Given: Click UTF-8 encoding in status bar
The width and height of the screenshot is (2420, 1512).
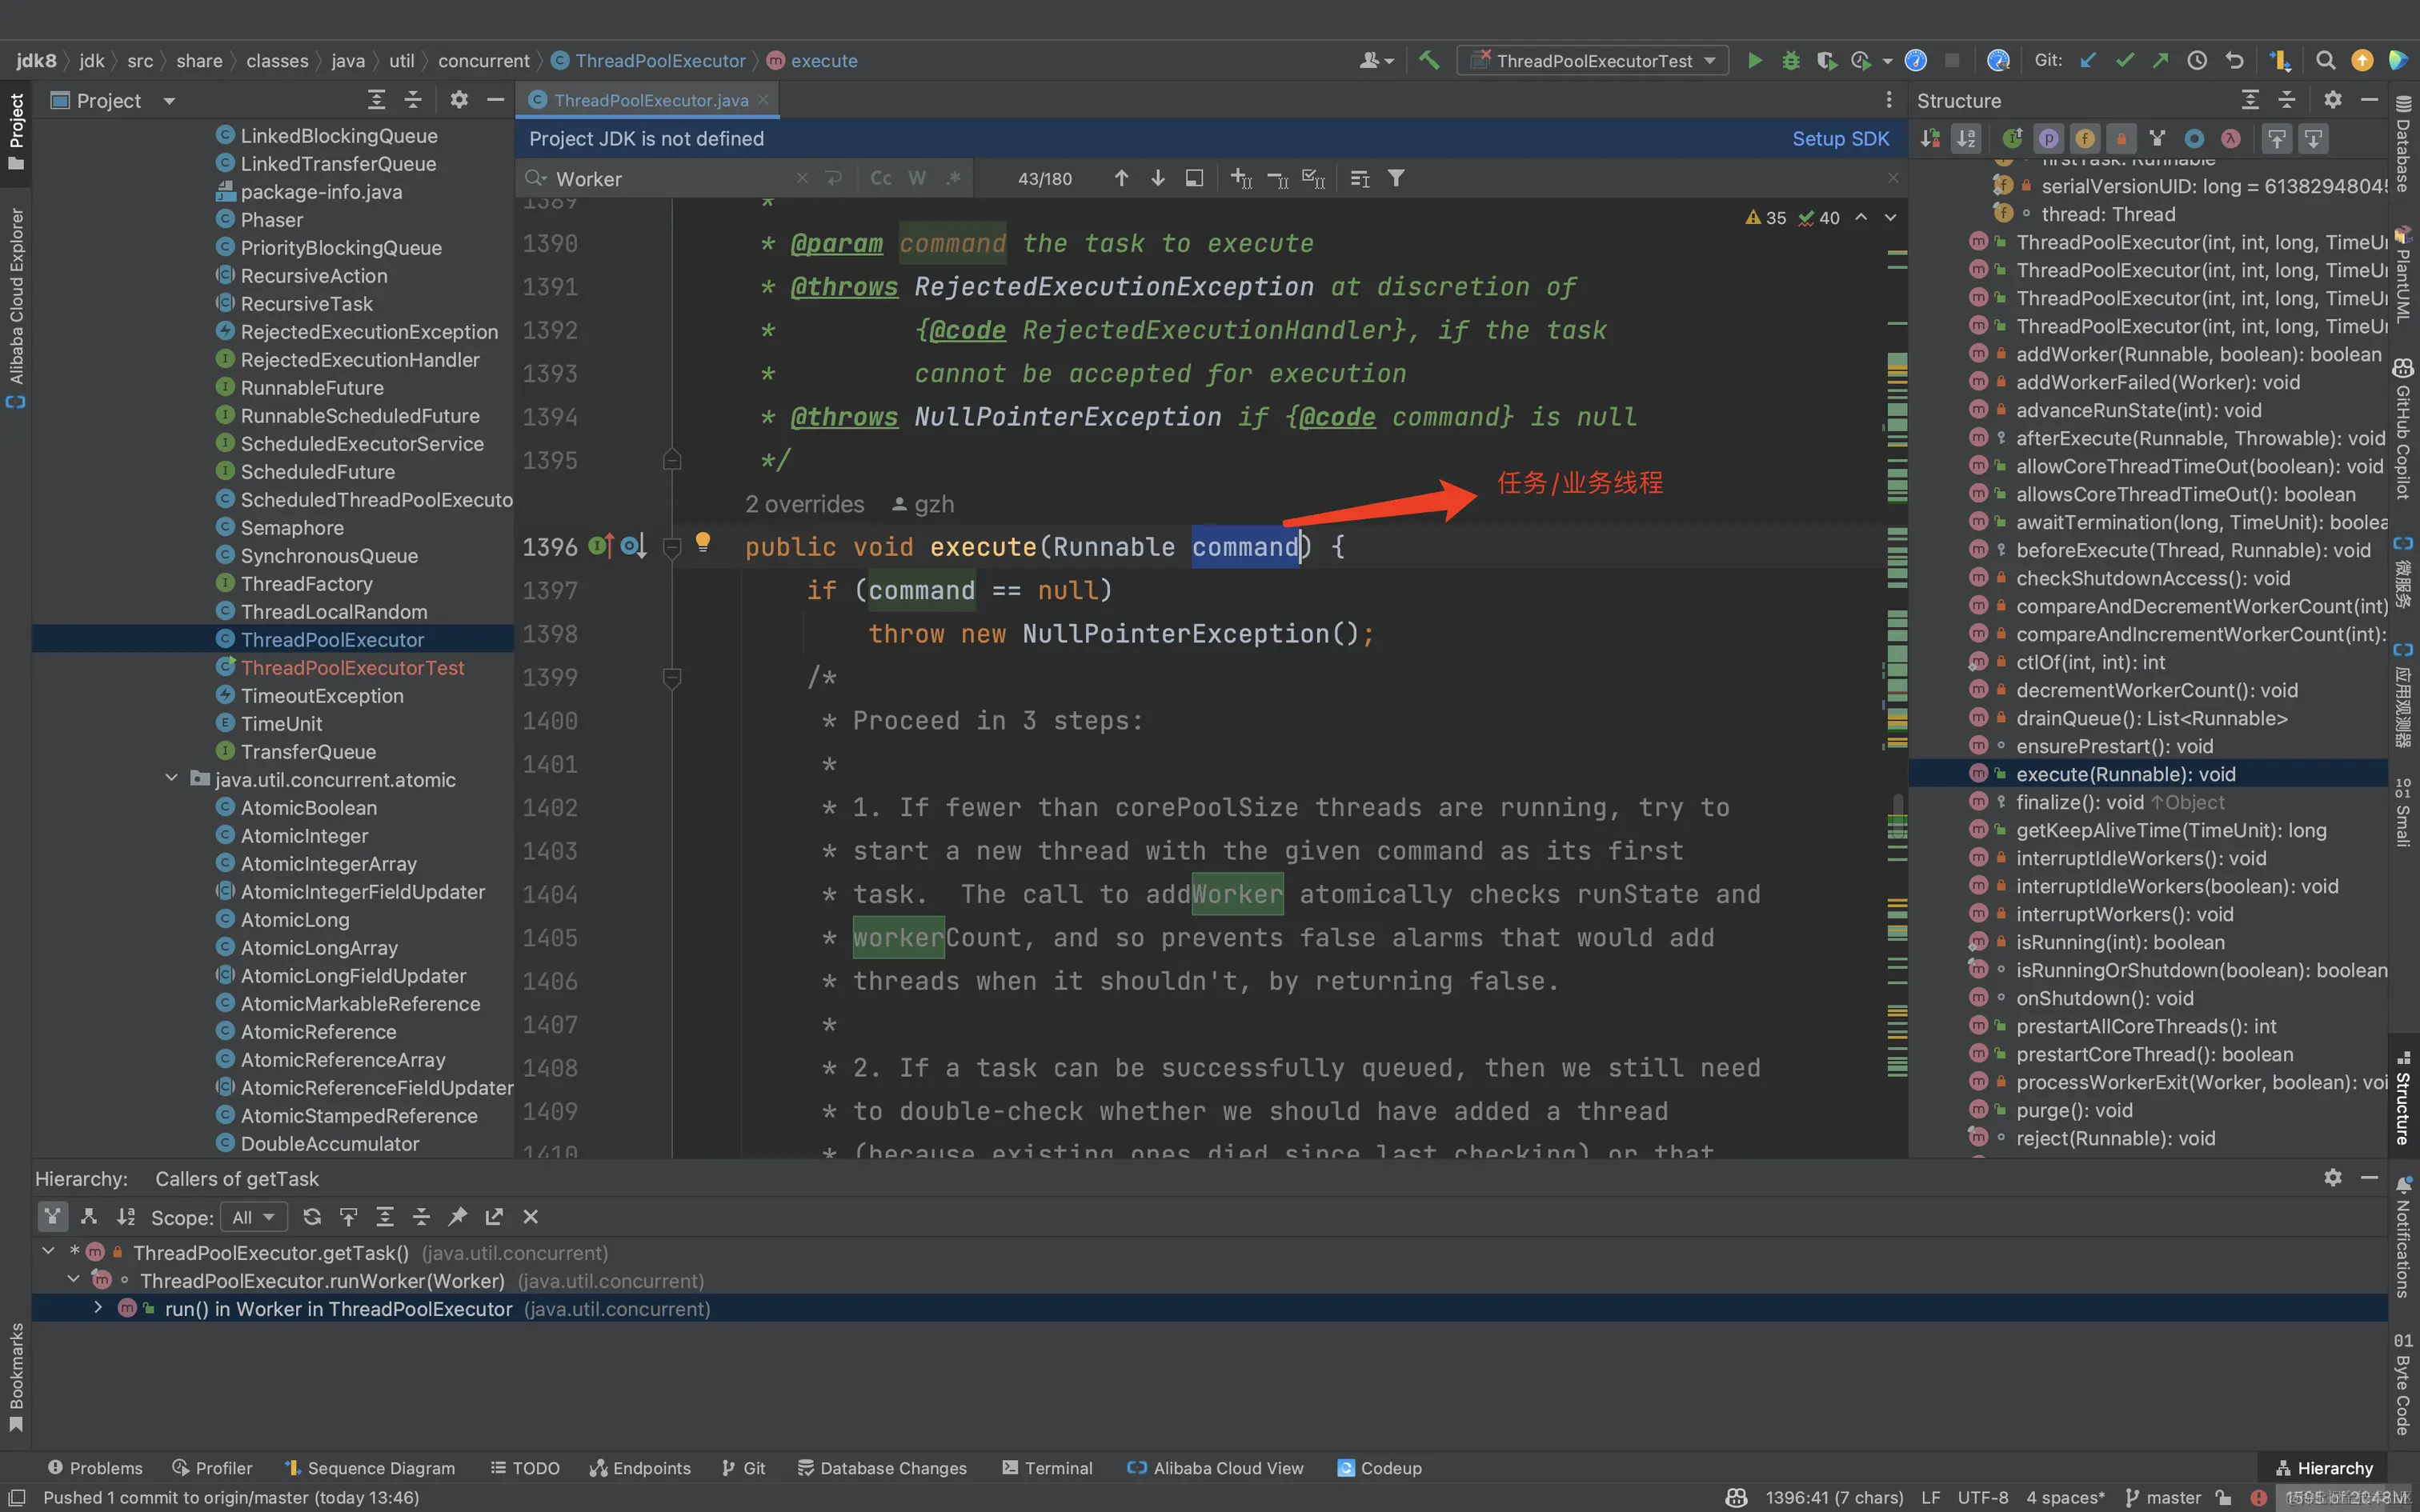Looking at the screenshot, I should pyautogui.click(x=1982, y=1497).
